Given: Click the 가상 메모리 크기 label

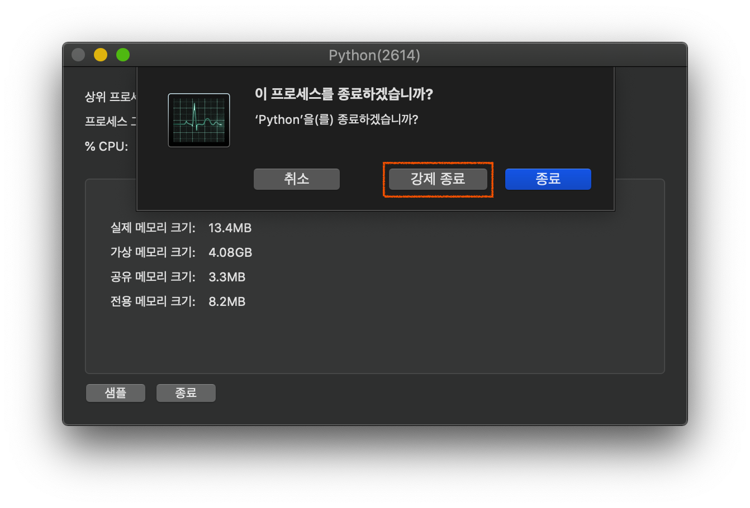Looking at the screenshot, I should 153,252.
